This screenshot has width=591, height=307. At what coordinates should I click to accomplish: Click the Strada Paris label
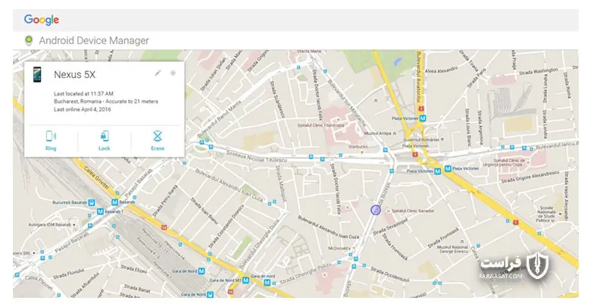point(477,78)
